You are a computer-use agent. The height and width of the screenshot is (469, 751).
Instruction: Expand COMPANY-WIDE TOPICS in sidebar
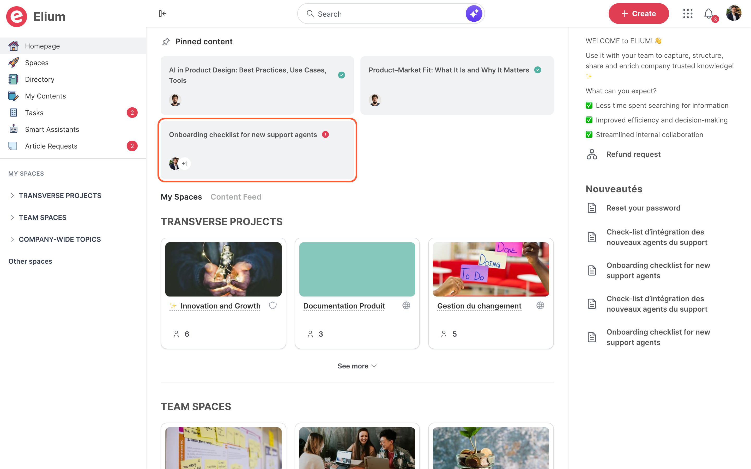(13, 239)
